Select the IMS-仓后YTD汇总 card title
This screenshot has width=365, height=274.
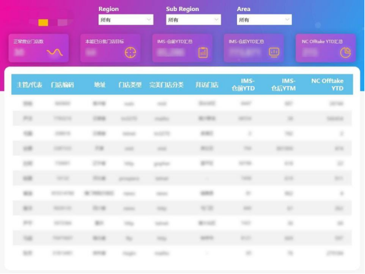click(246, 42)
